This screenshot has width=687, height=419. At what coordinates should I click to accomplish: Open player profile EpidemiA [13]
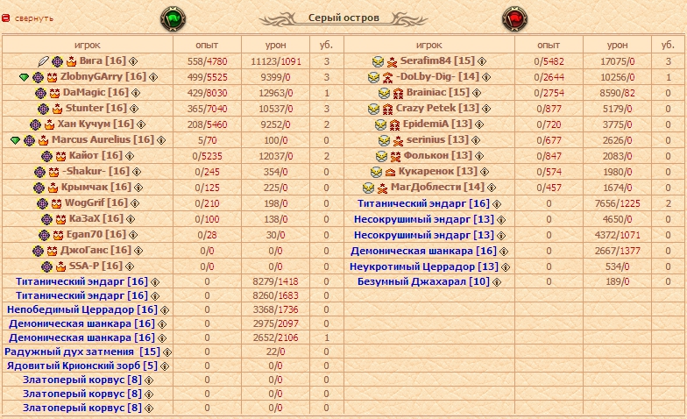pos(437,124)
